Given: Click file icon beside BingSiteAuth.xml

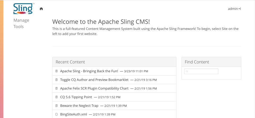Looking at the screenshot, I should (x=56, y=114).
